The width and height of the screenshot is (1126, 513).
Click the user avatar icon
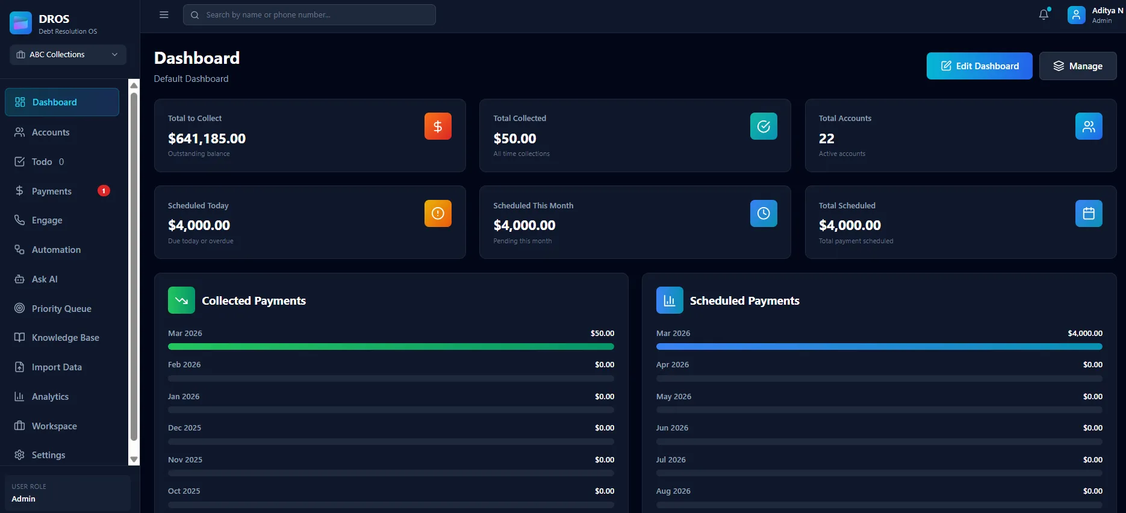(1077, 15)
